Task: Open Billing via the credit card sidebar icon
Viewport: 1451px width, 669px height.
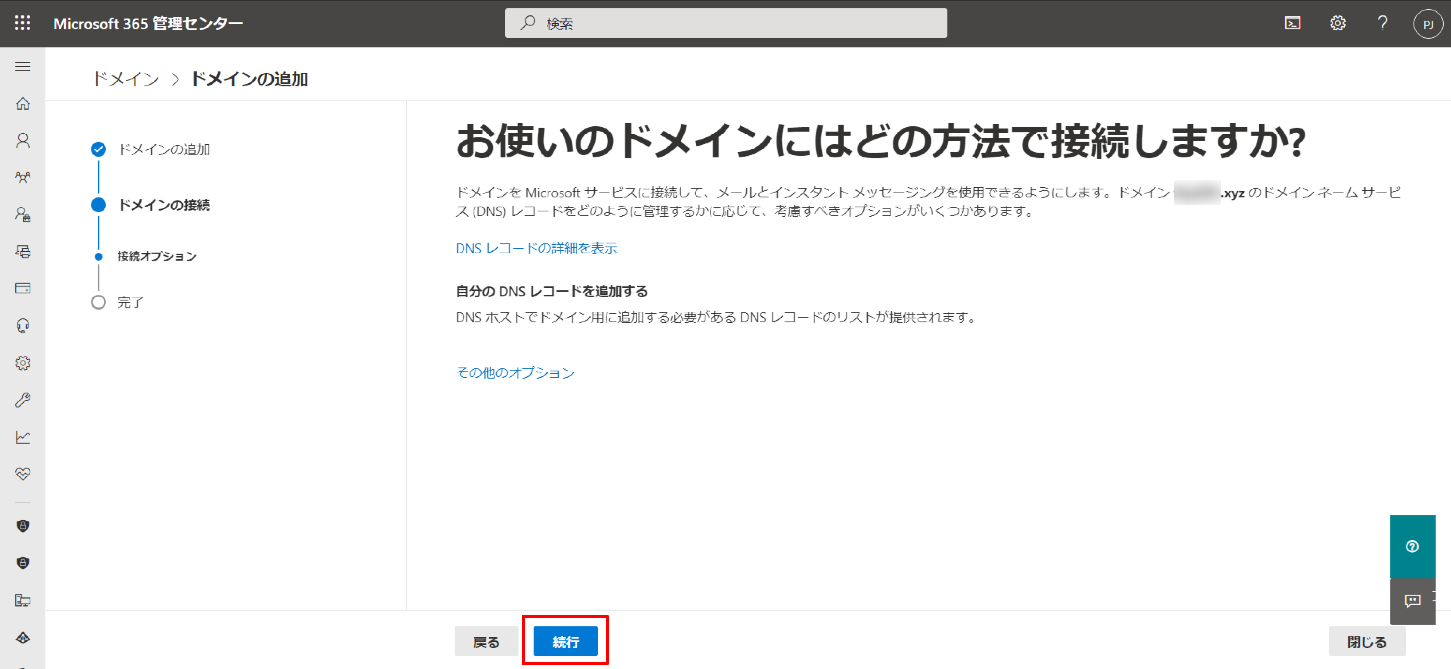Action: (23, 288)
